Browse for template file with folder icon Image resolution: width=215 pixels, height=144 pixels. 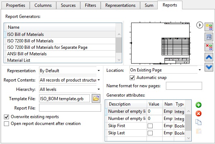click(x=96, y=98)
